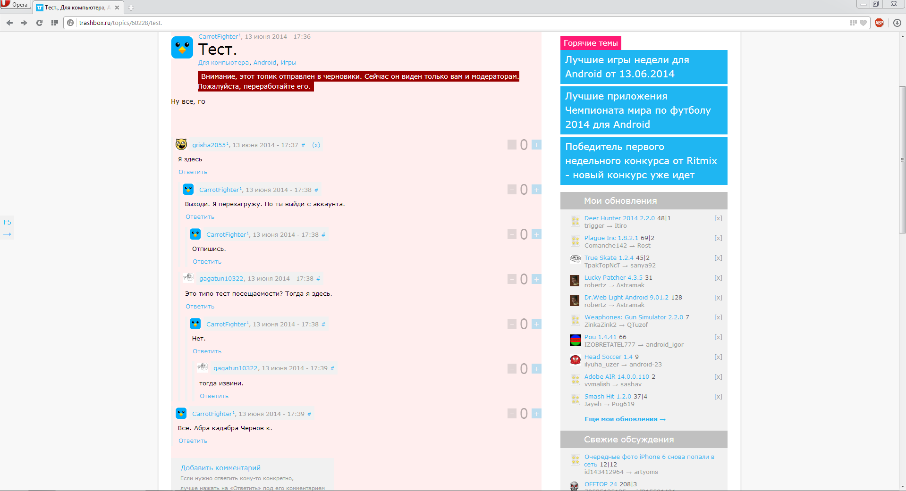Viewport: 906px width, 491px height.
Task: Go back using browser back arrow
Action: tap(9, 23)
